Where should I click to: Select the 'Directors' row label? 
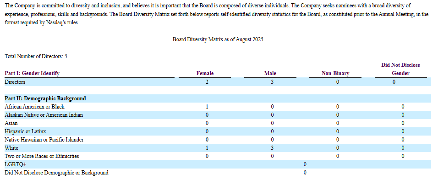(x=15, y=82)
